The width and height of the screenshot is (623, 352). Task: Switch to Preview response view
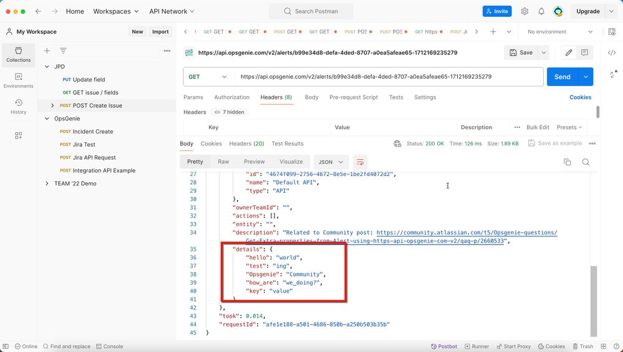[x=254, y=162]
